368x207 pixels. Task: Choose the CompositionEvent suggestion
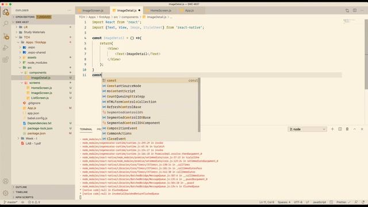click(x=150, y=128)
